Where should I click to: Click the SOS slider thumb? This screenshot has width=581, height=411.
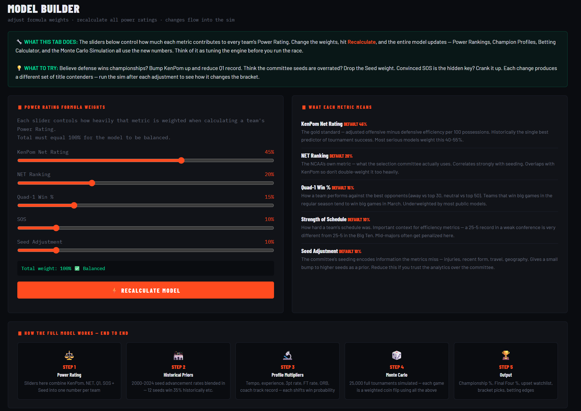coord(56,228)
